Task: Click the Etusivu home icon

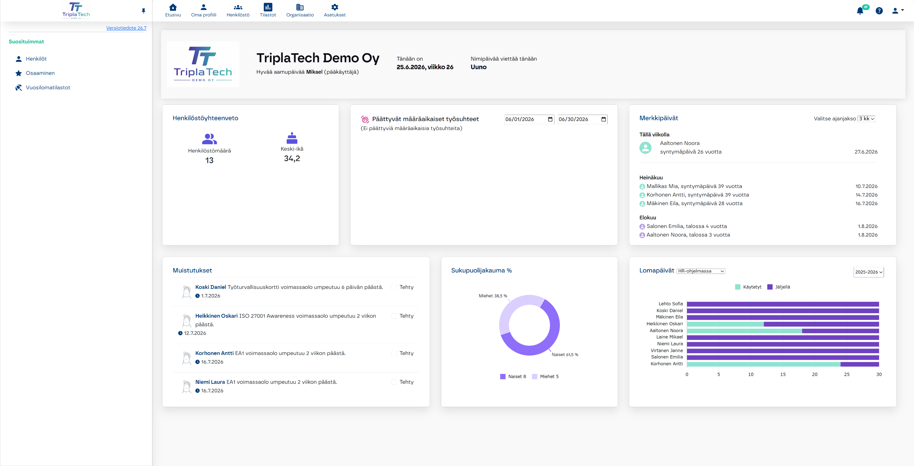Action: (173, 7)
